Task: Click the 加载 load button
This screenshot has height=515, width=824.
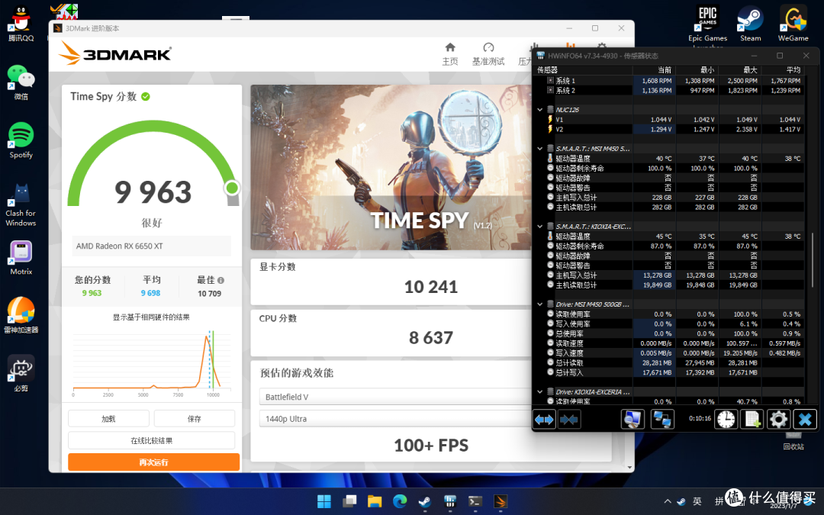Action: pyautogui.click(x=108, y=419)
